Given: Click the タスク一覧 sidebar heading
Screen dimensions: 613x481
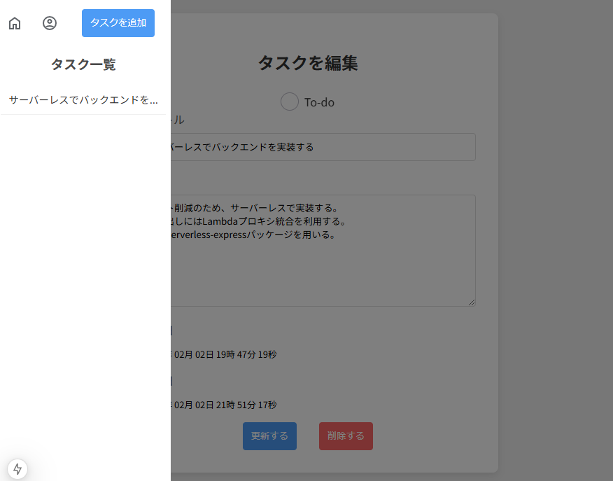Looking at the screenshot, I should (x=83, y=64).
